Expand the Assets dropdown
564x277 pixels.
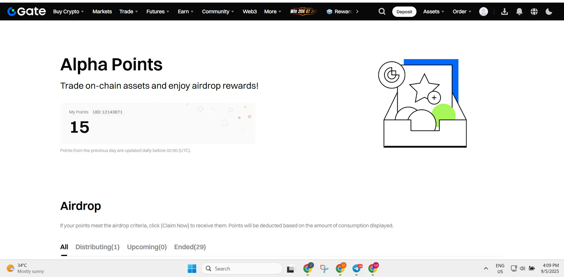[x=434, y=12]
